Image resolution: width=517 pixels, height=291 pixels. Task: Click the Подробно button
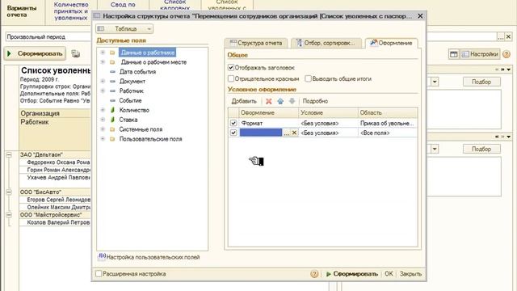tap(315, 101)
